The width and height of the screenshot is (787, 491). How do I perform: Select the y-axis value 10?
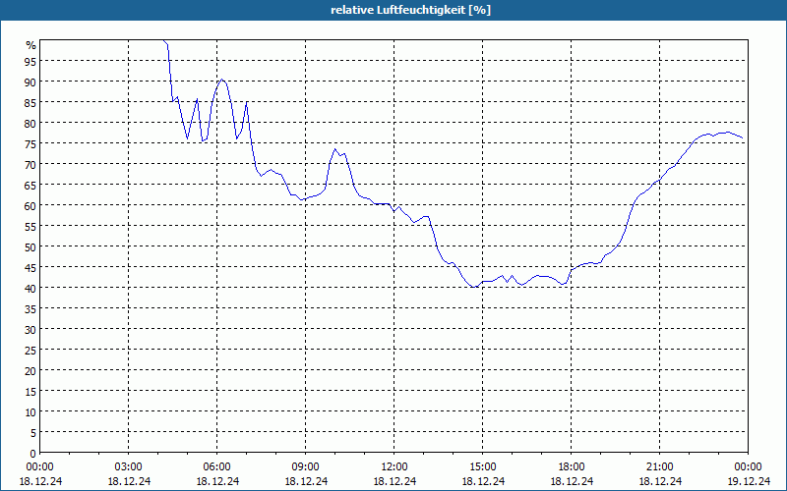coord(30,411)
